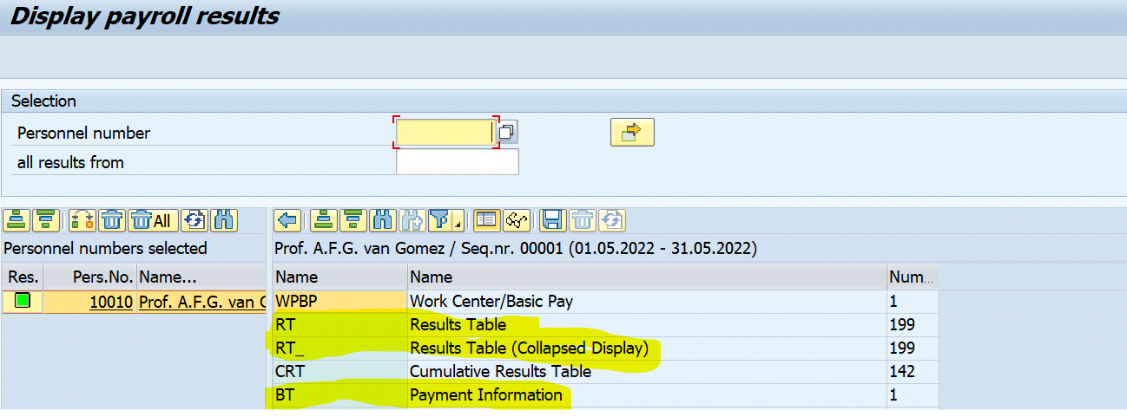Image resolution: width=1127 pixels, height=417 pixels.
Task: Select the RT_ table name cell
Action: coord(339,349)
